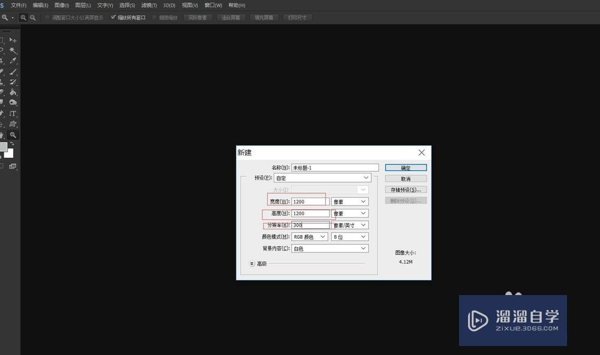This screenshot has height=355, width=600.
Task: Select the Paint Bucket tool
Action: click(x=13, y=92)
